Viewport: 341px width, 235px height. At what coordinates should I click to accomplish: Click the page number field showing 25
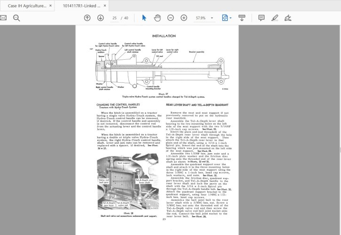[115, 18]
